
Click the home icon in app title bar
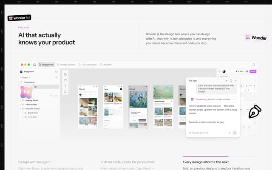(34, 65)
